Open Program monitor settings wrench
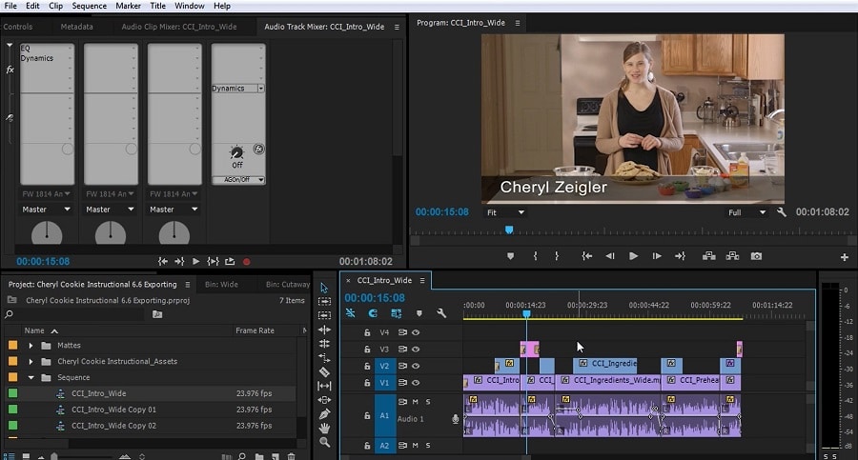 point(782,212)
